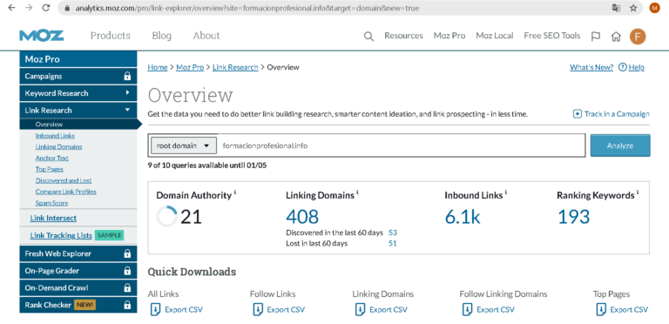
Task: Click the All Links export download icon
Action: pyautogui.click(x=155, y=309)
